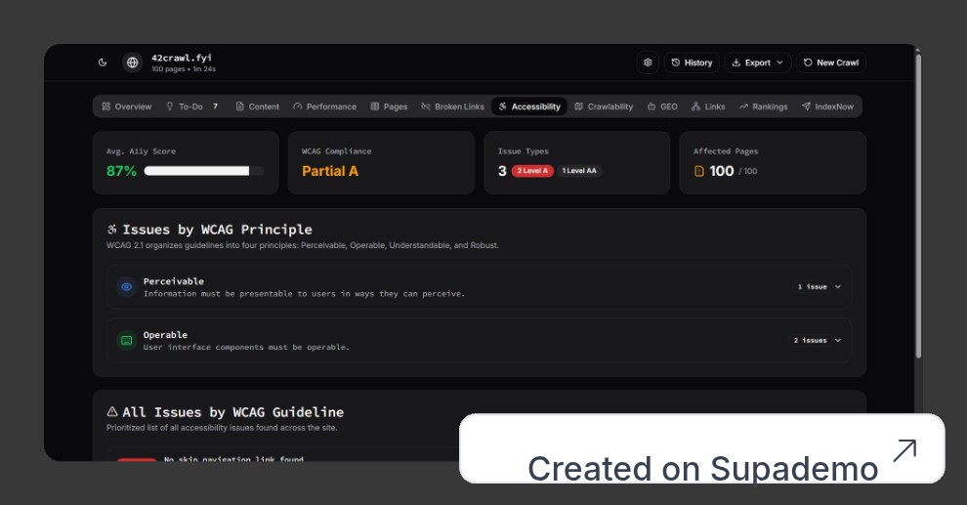Open the To-Do tab

coord(191,106)
